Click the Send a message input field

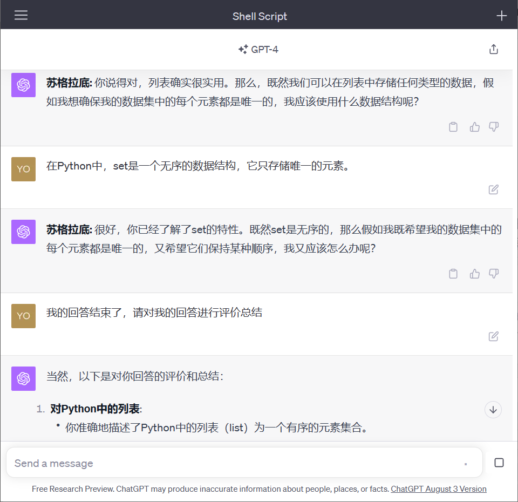(216, 463)
